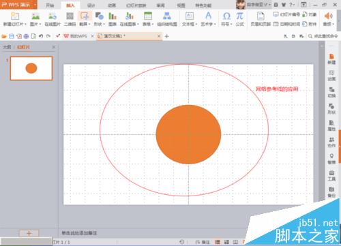Insert 幻灯片编号 slide number

coord(286,14)
